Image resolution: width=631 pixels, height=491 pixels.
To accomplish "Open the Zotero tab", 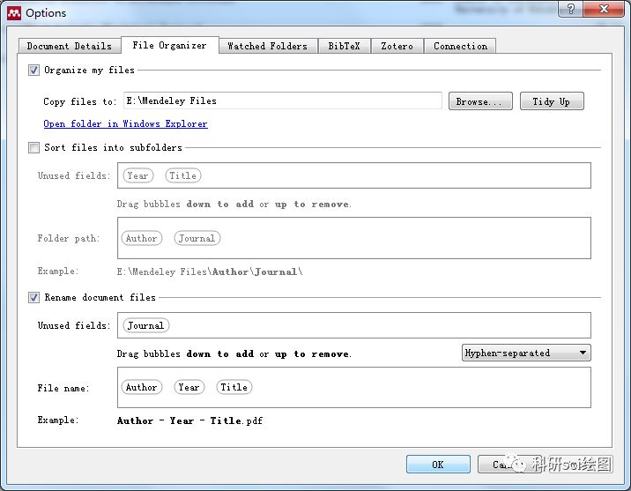I will [x=397, y=46].
